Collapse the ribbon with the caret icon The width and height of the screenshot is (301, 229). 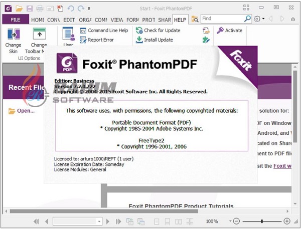293,19
